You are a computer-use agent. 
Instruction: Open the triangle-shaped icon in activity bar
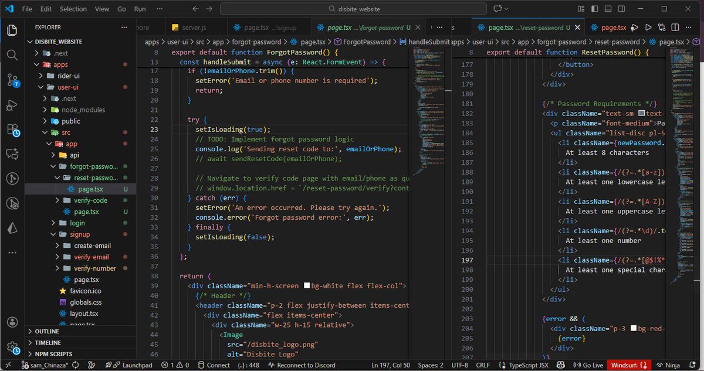coord(12,228)
